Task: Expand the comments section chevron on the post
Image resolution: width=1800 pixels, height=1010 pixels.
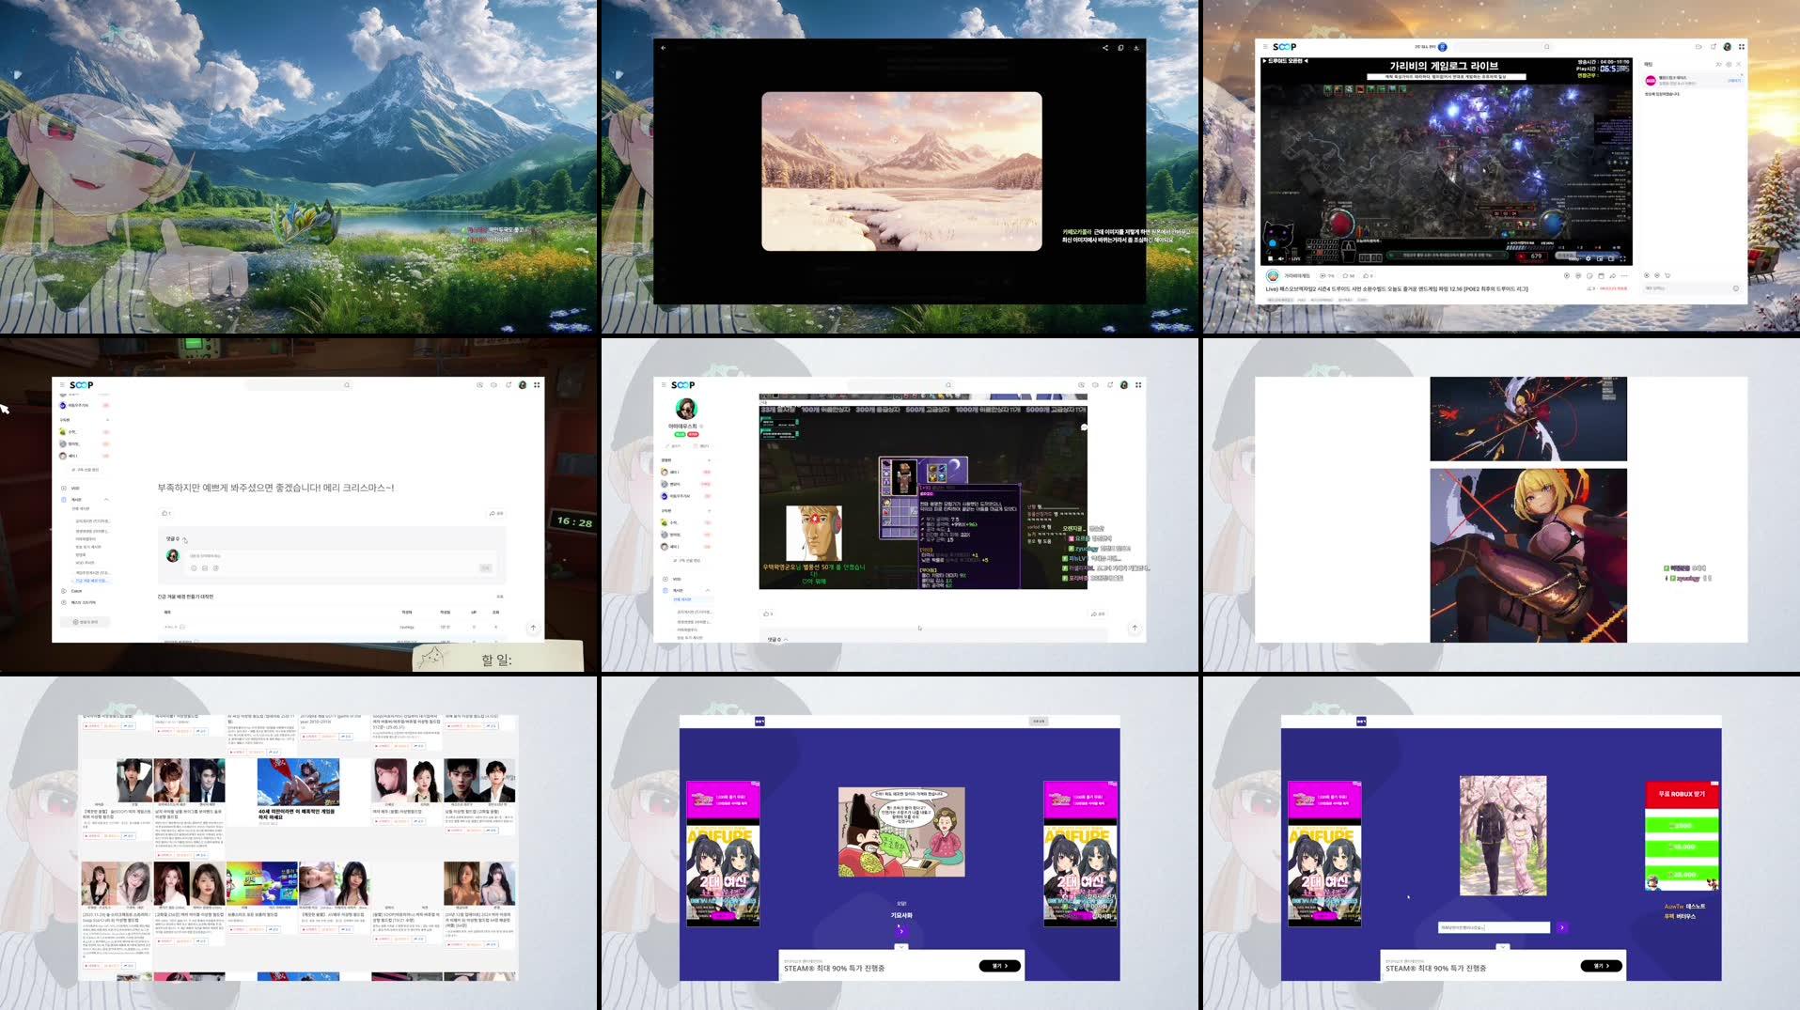Action: (x=185, y=539)
